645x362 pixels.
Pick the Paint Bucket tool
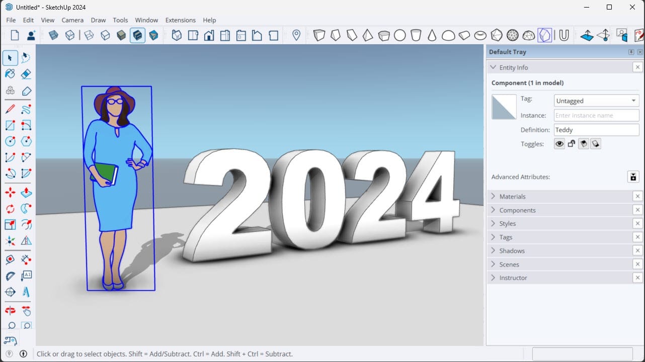coord(10,74)
